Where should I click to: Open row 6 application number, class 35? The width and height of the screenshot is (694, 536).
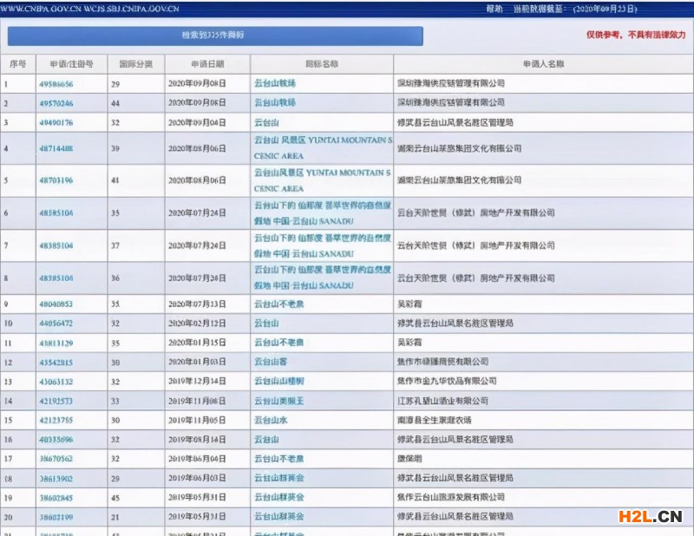click(x=56, y=212)
